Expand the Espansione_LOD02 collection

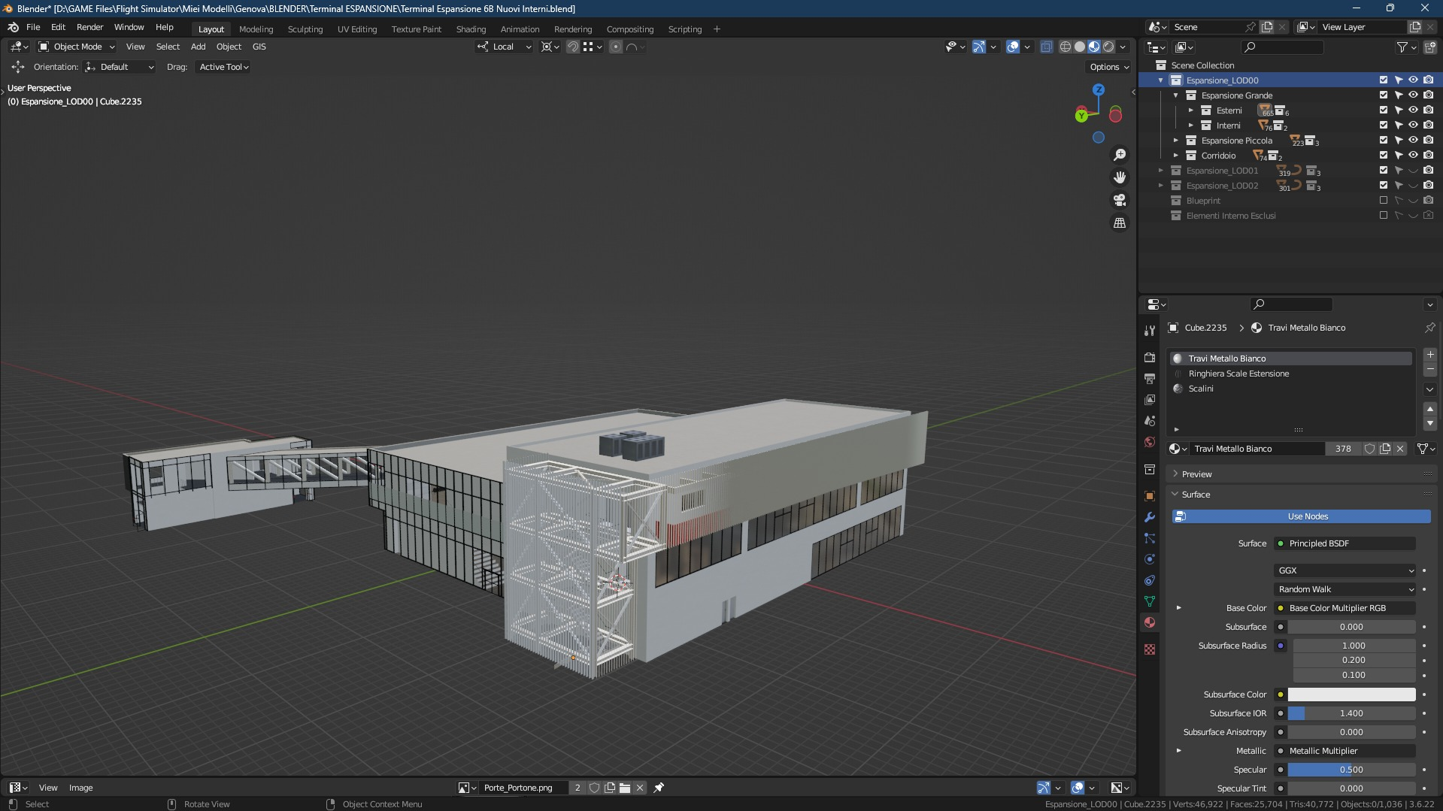pyautogui.click(x=1161, y=186)
